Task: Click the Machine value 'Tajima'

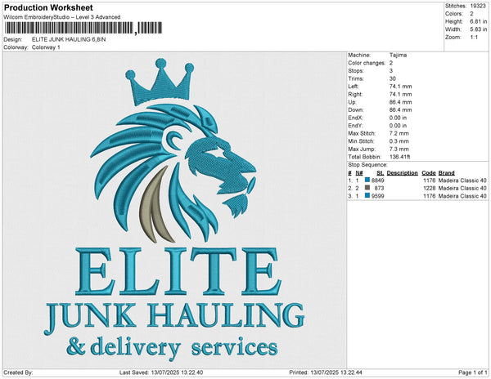Action: click(x=398, y=55)
